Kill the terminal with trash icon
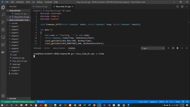 [x=178, y=48]
